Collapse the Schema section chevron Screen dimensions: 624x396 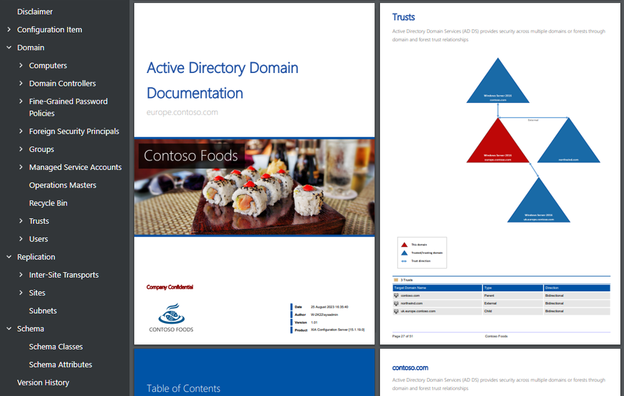pyautogui.click(x=9, y=329)
